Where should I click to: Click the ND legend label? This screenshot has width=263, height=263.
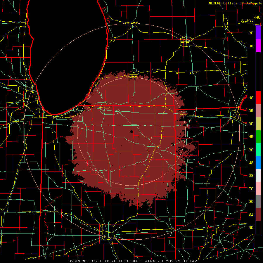[251, 228]
